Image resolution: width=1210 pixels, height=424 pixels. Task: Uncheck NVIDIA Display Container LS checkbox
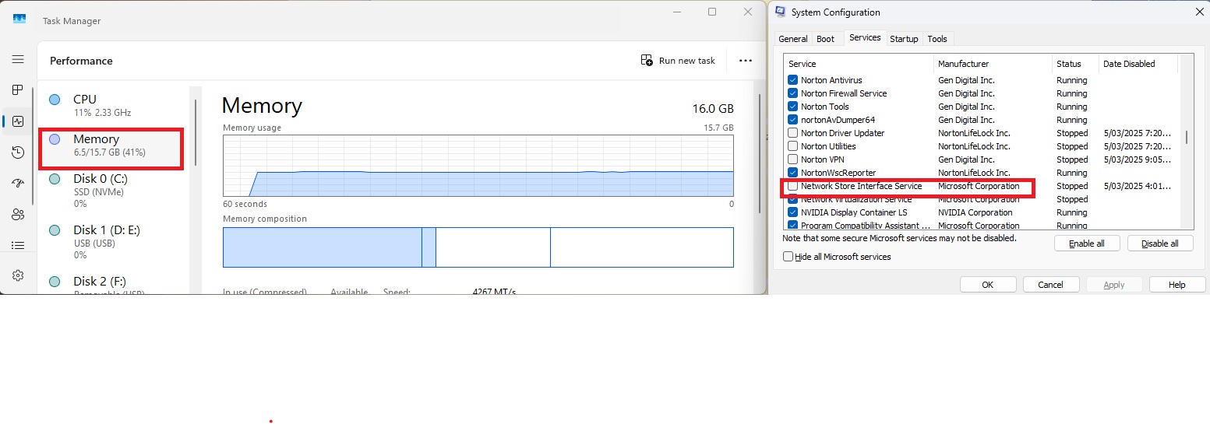793,212
